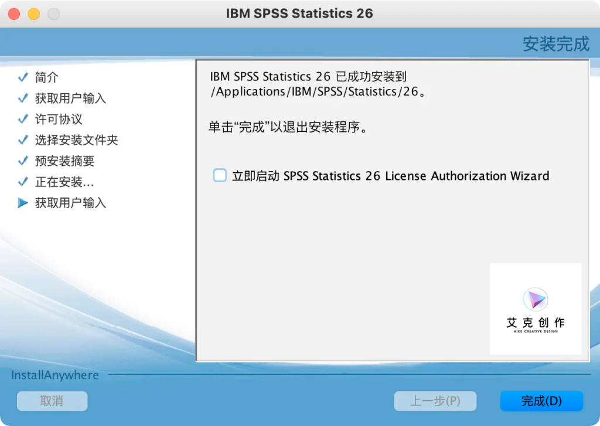Select the 预安装摘要 step

64,161
